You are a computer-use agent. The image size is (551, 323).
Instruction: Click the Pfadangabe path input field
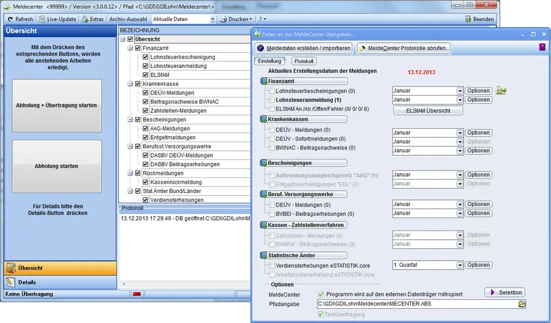tap(416, 304)
